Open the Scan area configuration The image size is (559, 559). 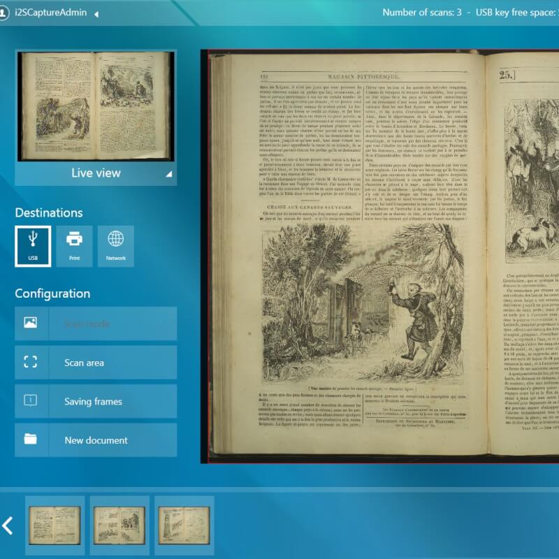96,362
